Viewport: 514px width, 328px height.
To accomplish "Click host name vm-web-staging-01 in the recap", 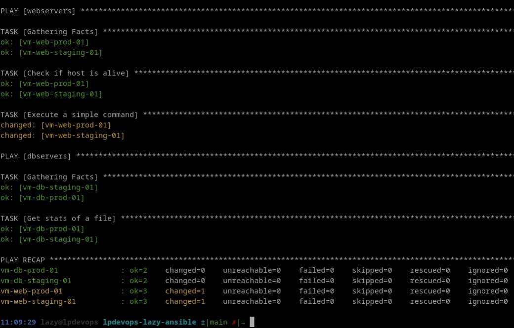I will pos(38,301).
